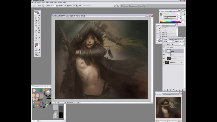Select the Background layer
Image resolution: width=217 pixels, height=122 pixels.
[174, 62]
